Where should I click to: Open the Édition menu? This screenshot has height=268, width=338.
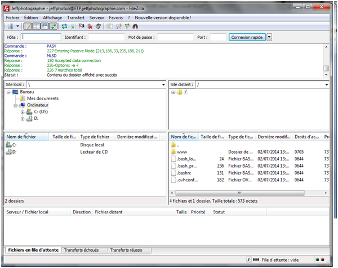pyautogui.click(x=31, y=17)
